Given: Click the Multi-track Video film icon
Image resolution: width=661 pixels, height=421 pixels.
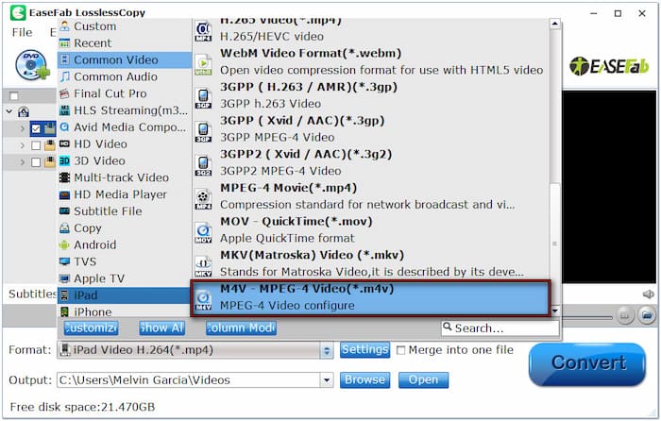Looking at the screenshot, I should click(x=64, y=177).
